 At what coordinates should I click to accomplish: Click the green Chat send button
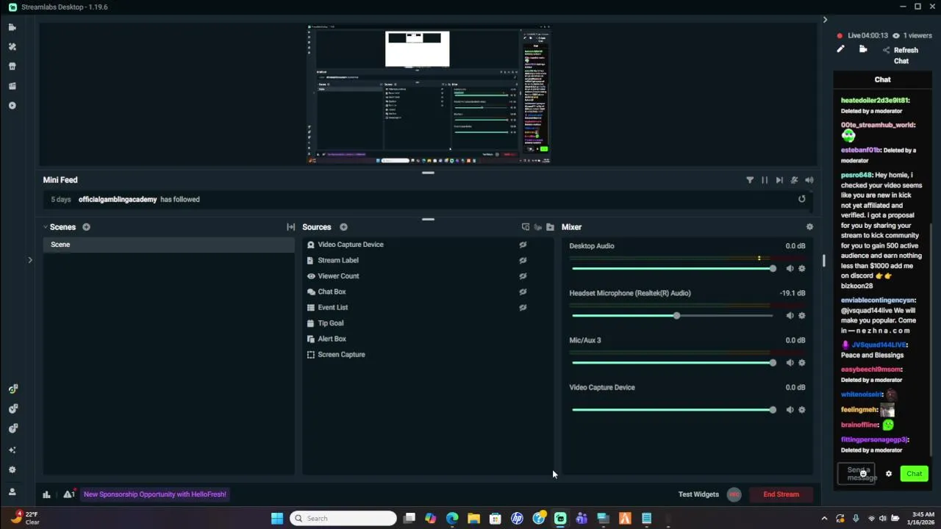[x=914, y=474]
